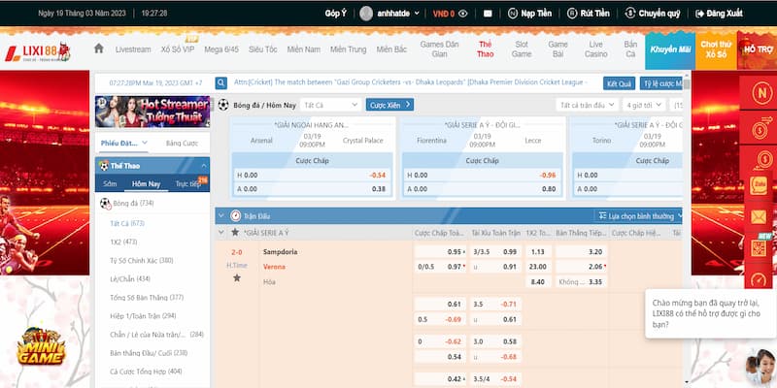Go to the home icon
Viewport: 777px width, 388px height.
click(x=99, y=48)
